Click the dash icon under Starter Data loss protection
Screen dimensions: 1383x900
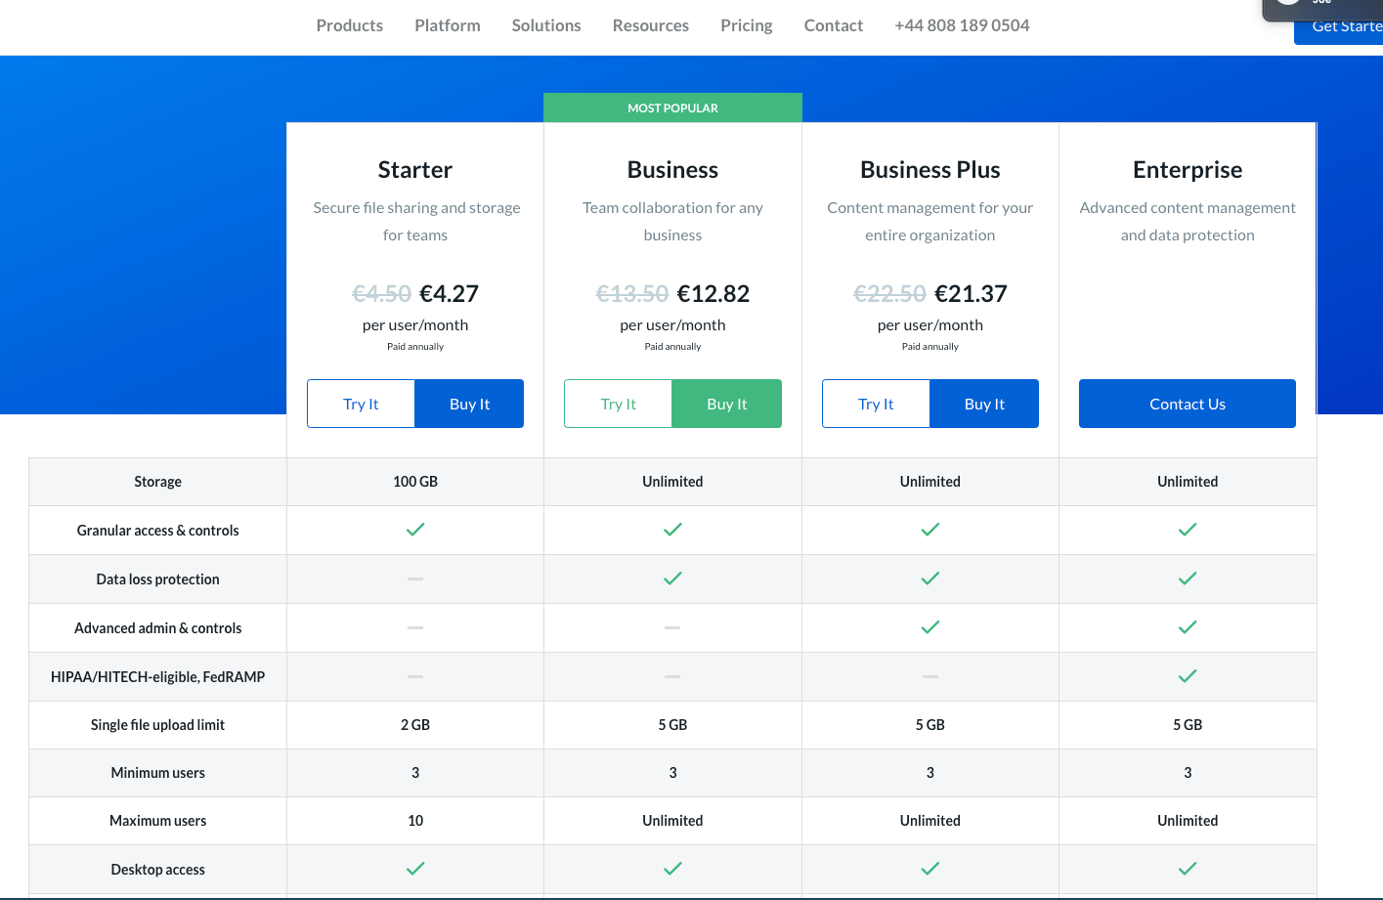pos(414,578)
